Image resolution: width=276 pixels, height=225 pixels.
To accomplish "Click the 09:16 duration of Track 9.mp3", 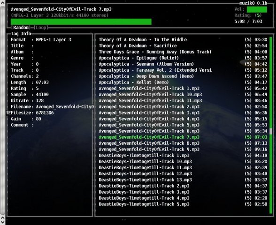I will click(x=261, y=150).
